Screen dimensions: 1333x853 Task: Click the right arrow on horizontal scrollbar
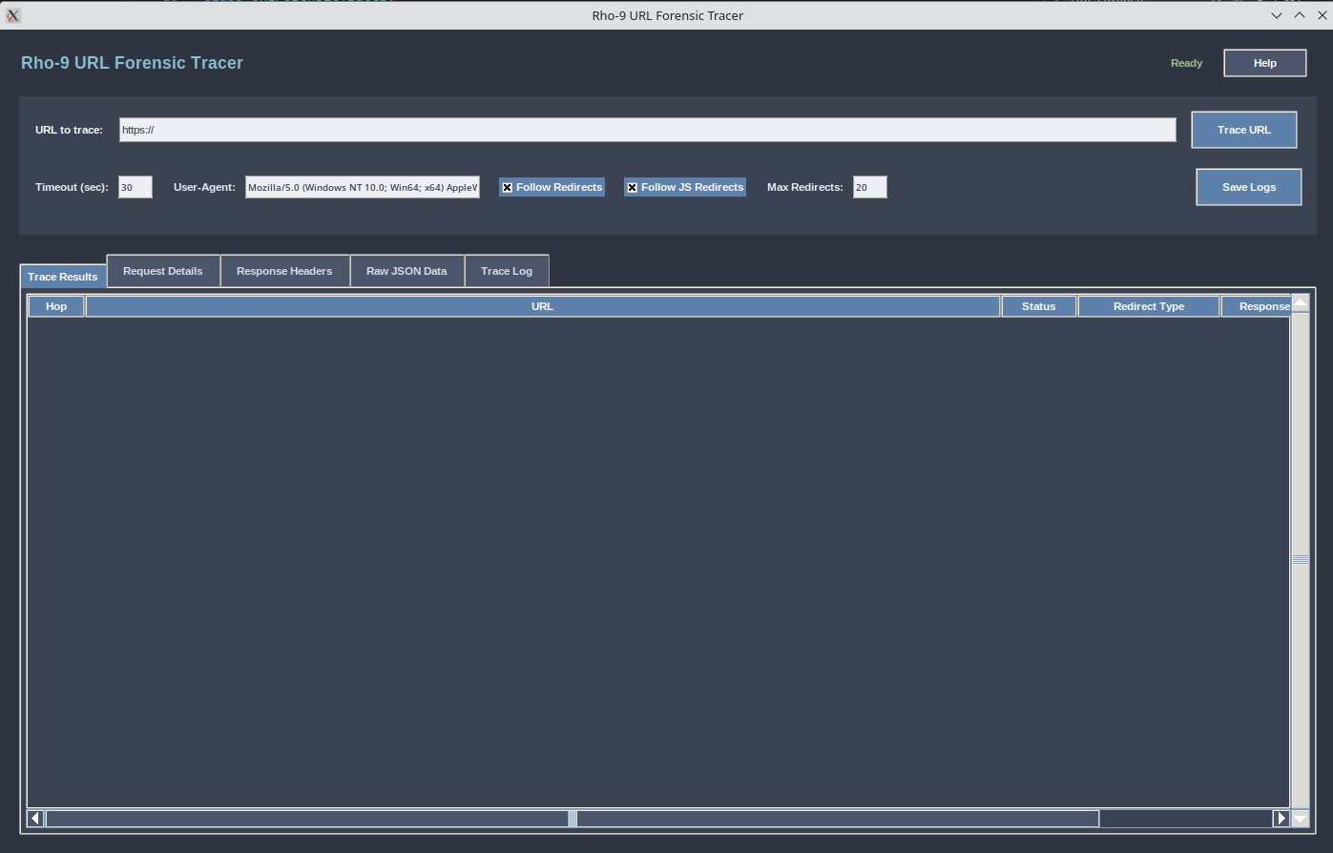pos(1281,818)
